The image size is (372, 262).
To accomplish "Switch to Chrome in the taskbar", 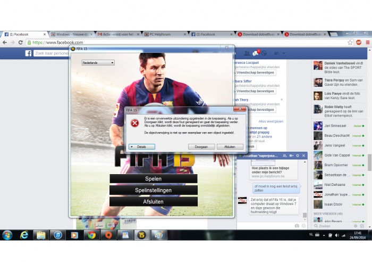I will [x=91, y=235].
